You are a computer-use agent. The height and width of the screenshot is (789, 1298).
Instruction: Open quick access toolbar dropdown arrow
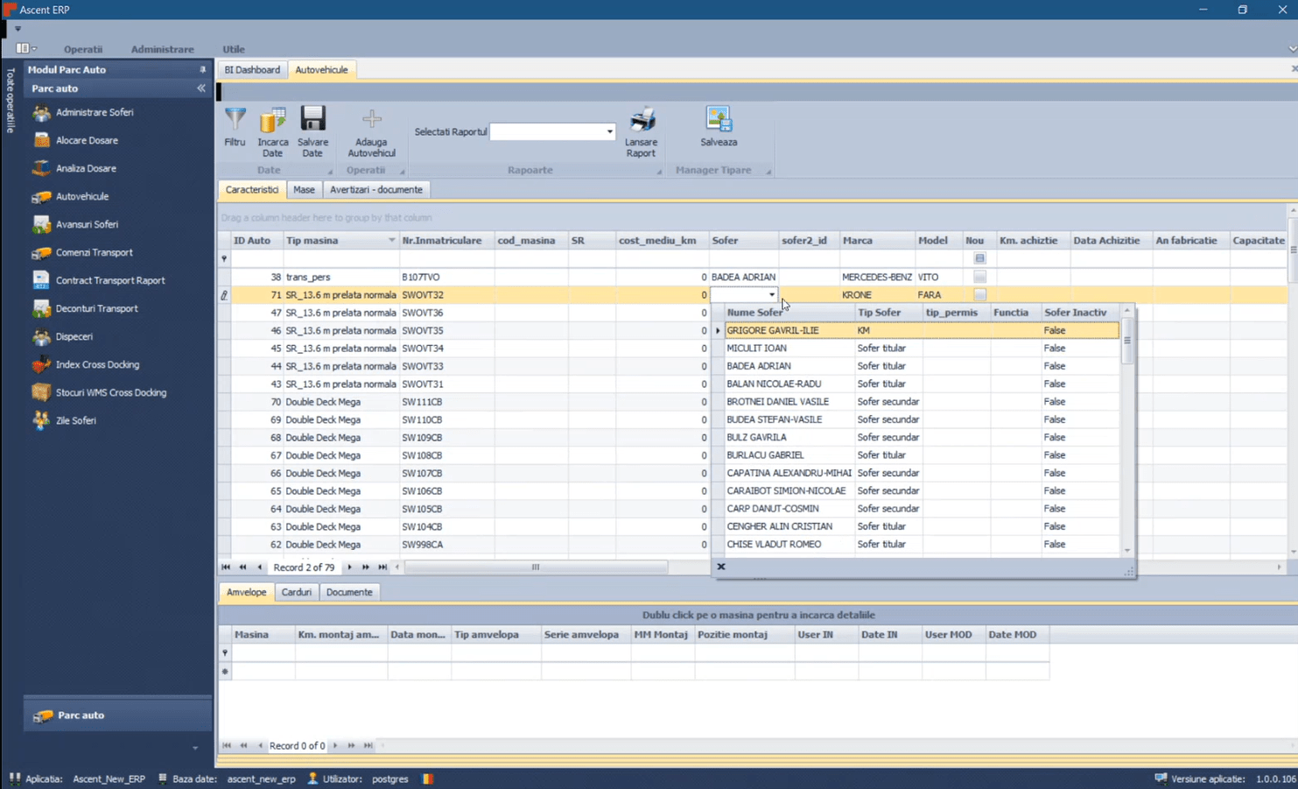(x=18, y=29)
